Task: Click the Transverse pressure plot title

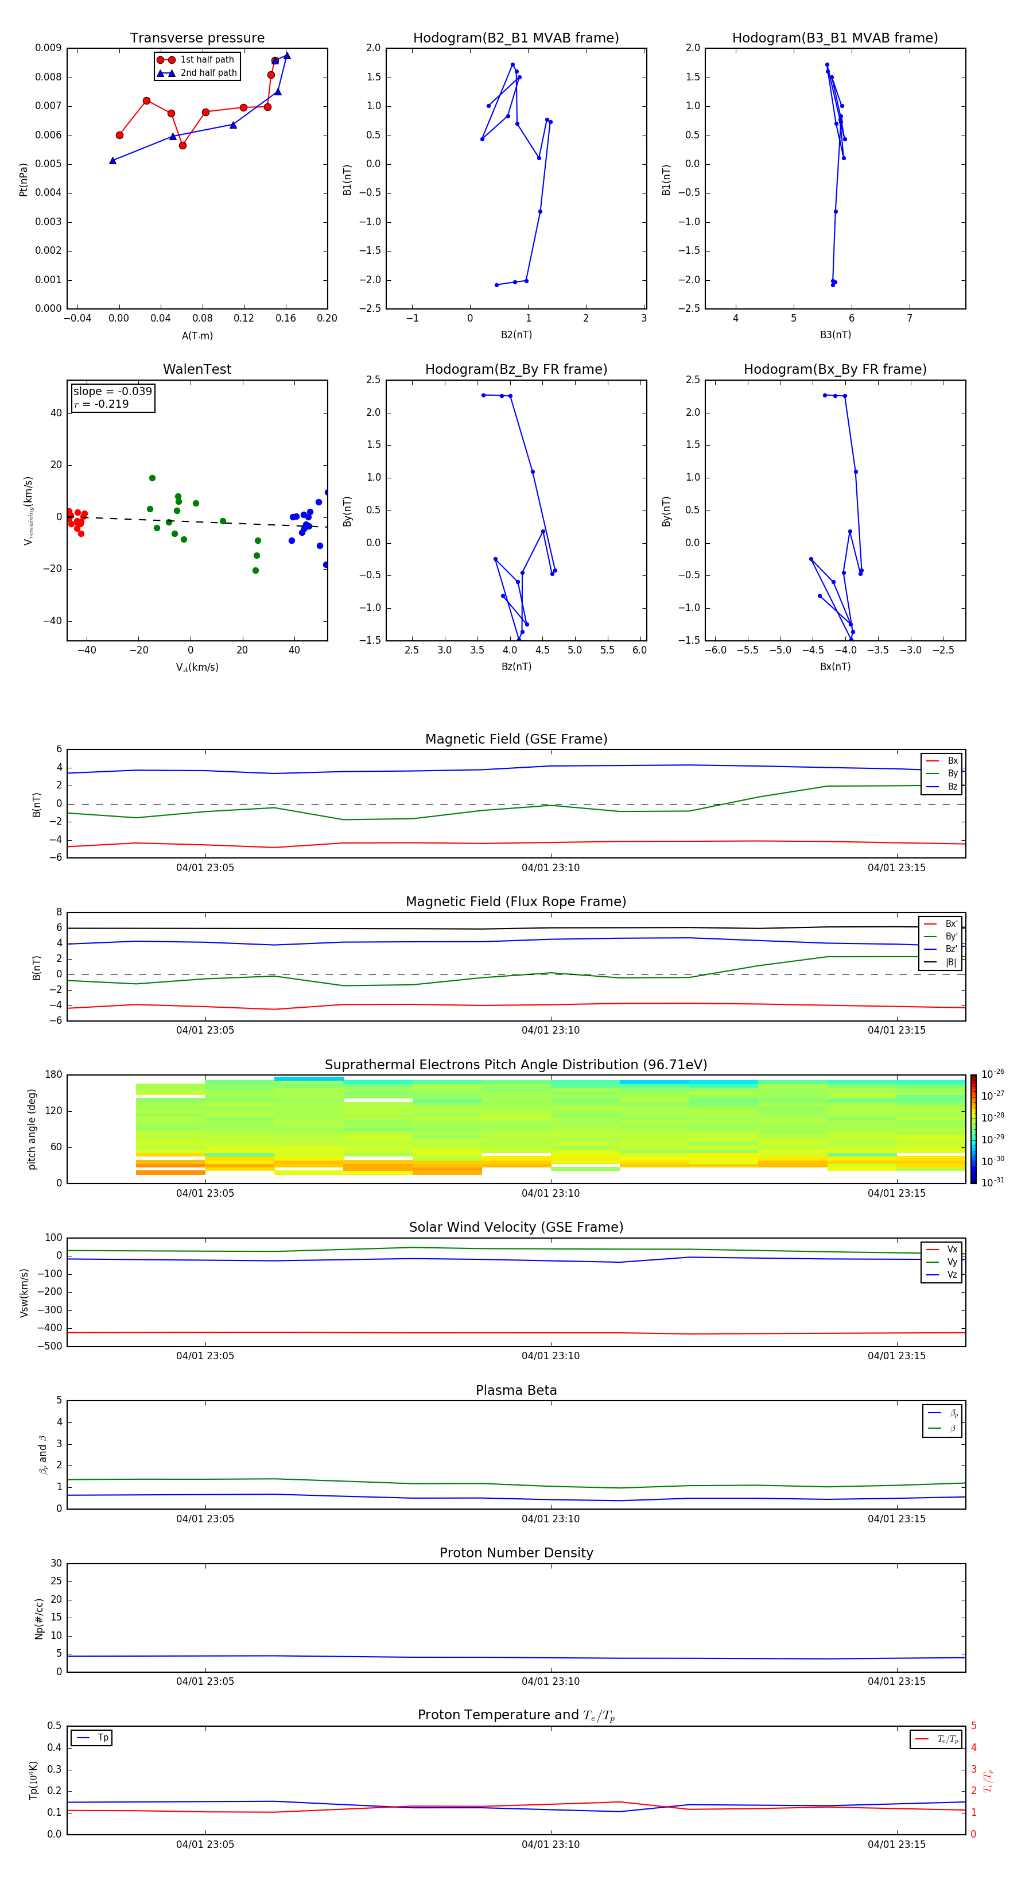Action: (x=197, y=38)
